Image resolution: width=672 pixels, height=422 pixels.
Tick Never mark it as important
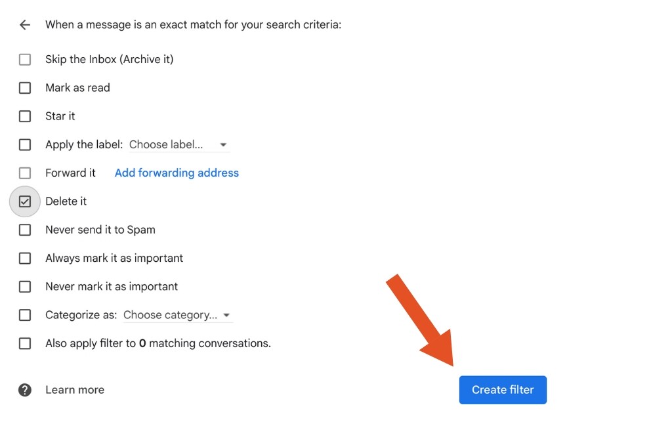point(25,287)
